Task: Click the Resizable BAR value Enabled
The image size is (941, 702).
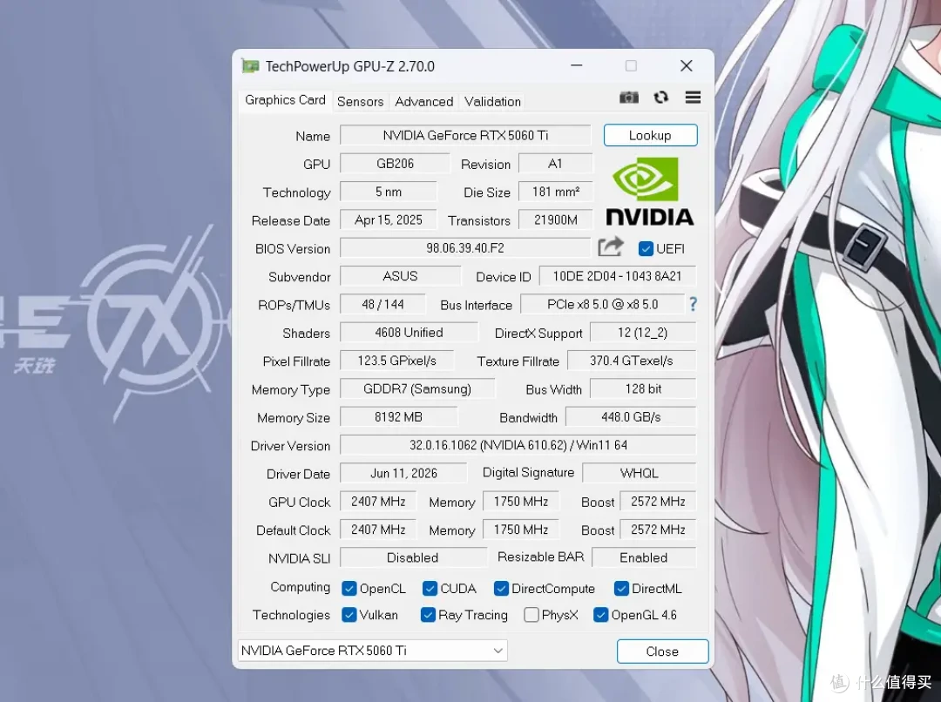Action: (644, 557)
